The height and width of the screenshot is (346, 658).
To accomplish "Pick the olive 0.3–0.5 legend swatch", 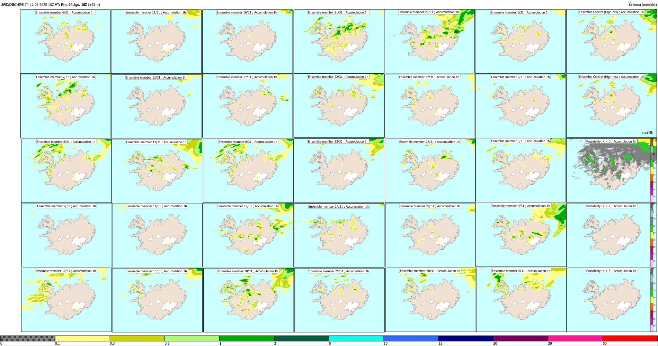I will [x=137, y=338].
